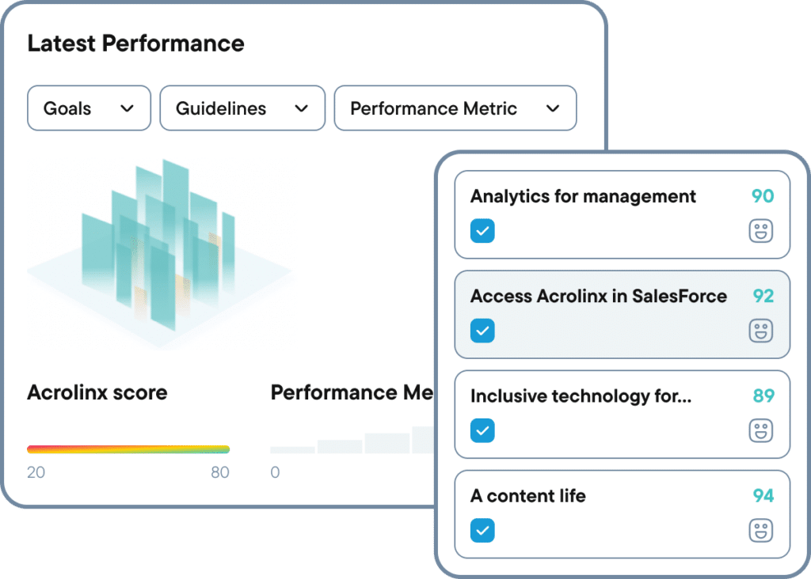Viewport: 811px width, 579px height.
Task: Click smiley icon on A content life
Action: 760,530
